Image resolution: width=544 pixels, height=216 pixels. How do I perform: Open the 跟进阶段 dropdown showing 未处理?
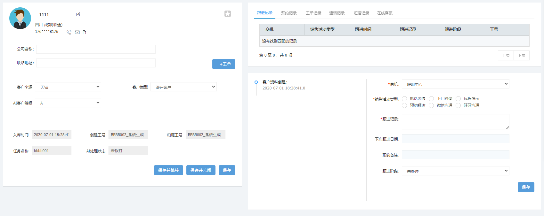point(455,171)
